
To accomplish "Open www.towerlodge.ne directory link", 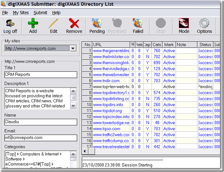I will coord(111,123).
